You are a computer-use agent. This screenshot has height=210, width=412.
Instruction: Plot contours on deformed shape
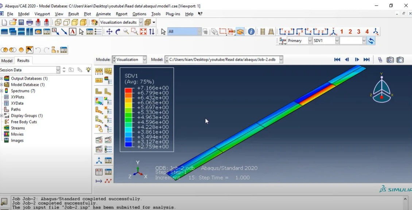click(99, 101)
